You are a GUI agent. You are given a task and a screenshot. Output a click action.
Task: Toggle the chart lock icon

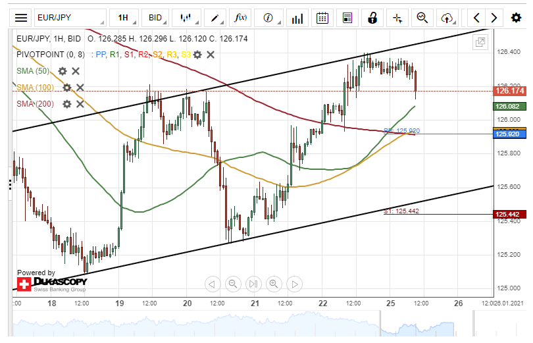pyautogui.click(x=372, y=18)
